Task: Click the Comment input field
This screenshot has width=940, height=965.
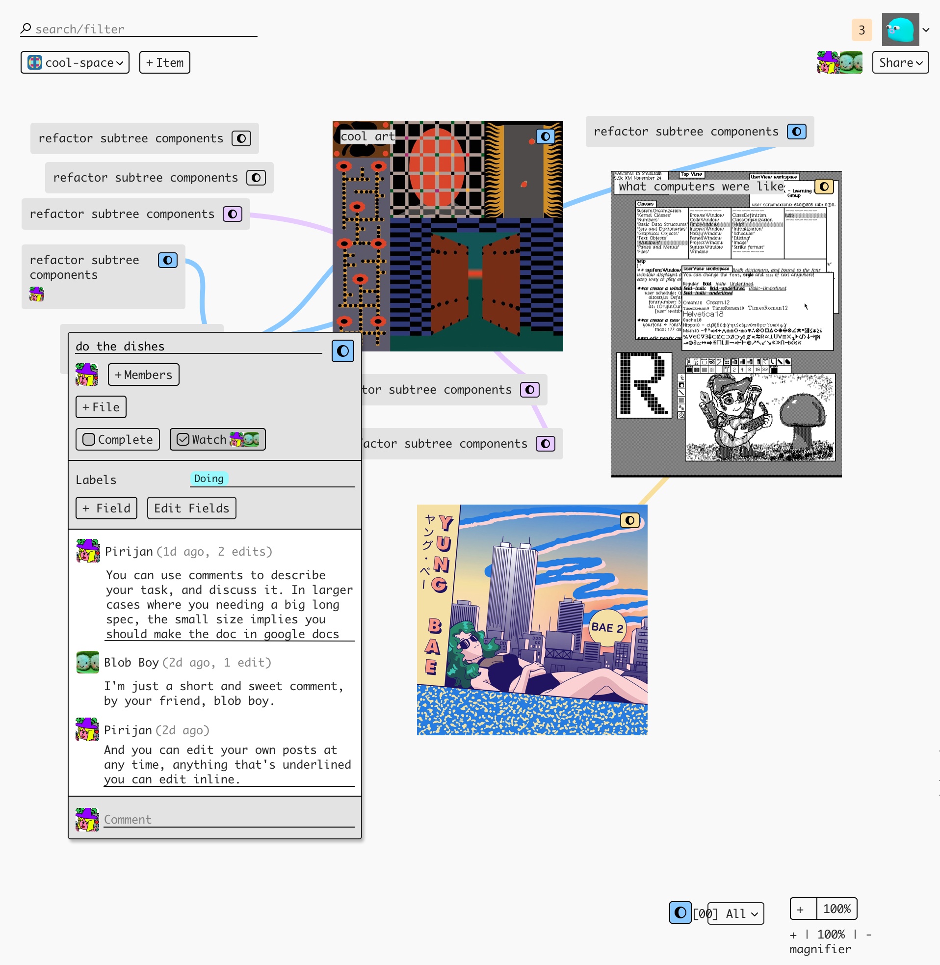Action: pos(229,820)
